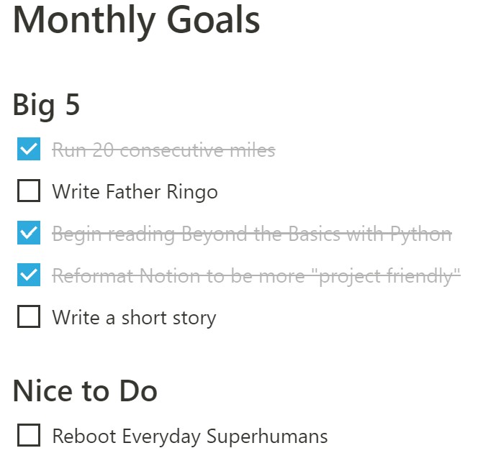Click the word Superhumans
The height and width of the screenshot is (466, 501).
(x=267, y=437)
